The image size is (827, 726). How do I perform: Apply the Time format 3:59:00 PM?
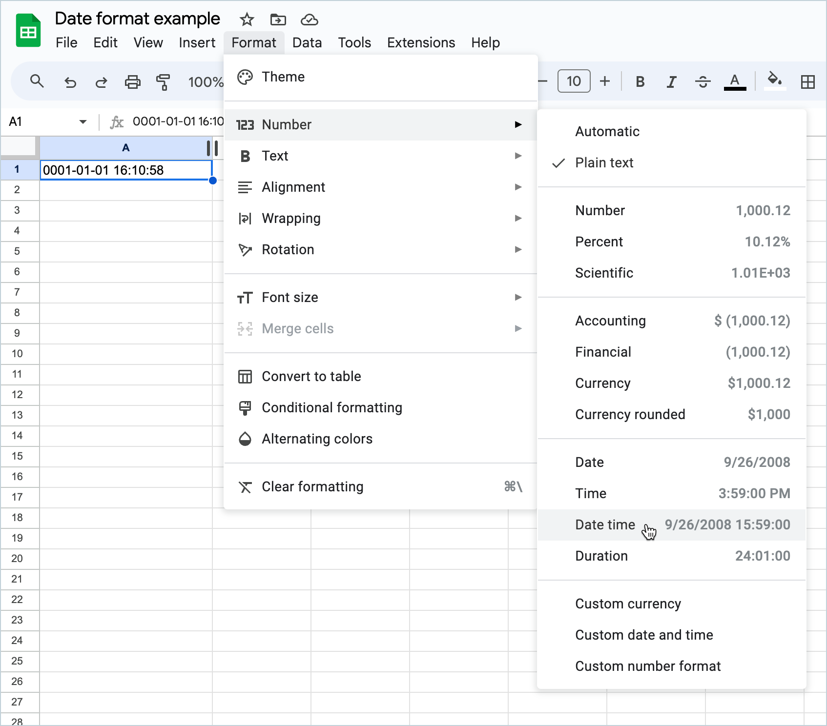(x=672, y=494)
